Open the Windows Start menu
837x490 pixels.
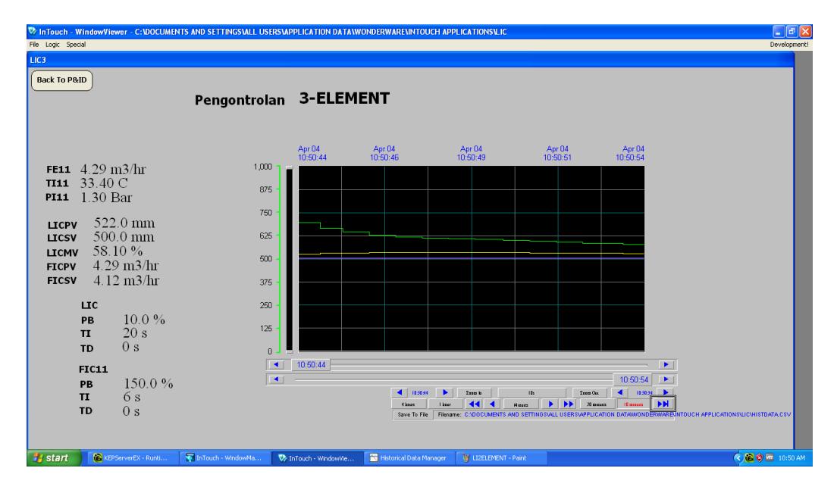53,457
